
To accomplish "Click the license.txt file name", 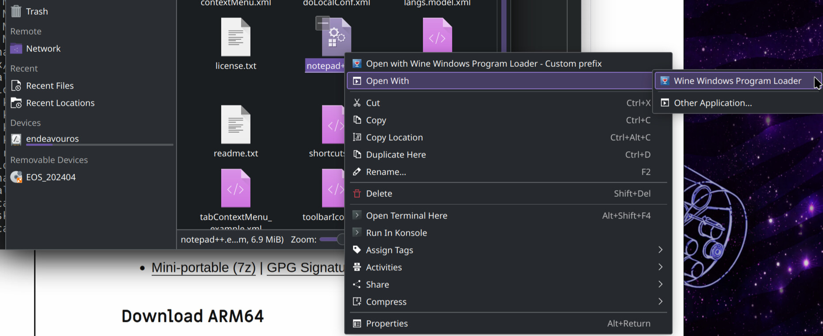I will tap(236, 66).
